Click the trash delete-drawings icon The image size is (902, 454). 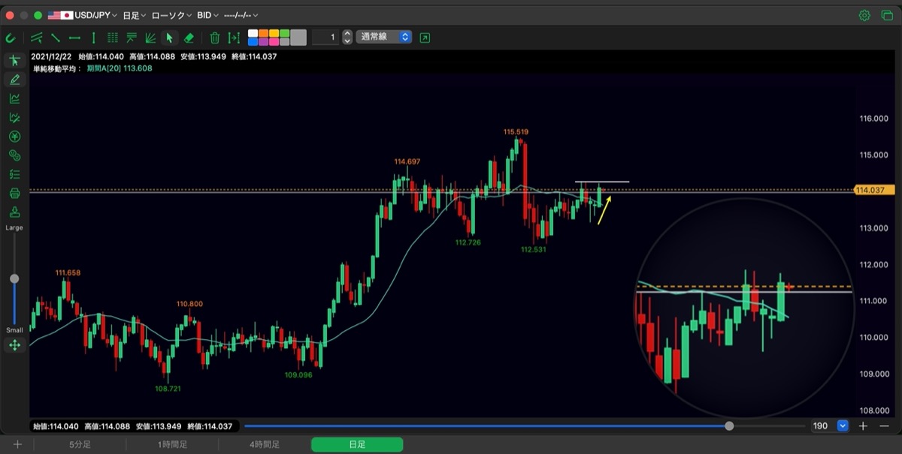pyautogui.click(x=215, y=38)
